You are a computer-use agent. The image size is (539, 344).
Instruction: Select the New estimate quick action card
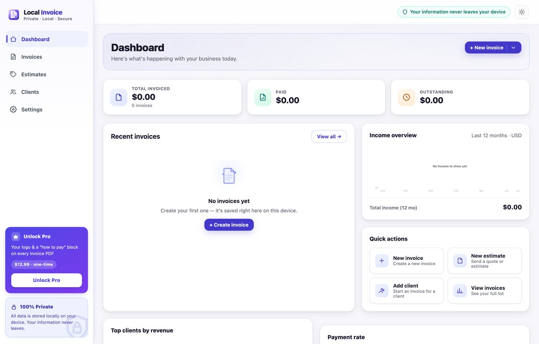485,261
